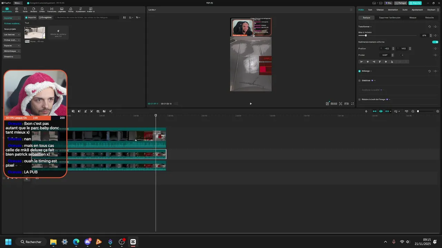Open the Filtres panel icon

tap(71, 10)
